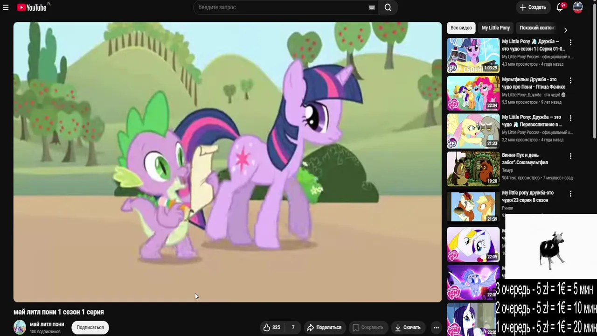The image size is (597, 336).
Task: Open the 1:03:29 compilation thumbnail
Action: pyautogui.click(x=473, y=55)
